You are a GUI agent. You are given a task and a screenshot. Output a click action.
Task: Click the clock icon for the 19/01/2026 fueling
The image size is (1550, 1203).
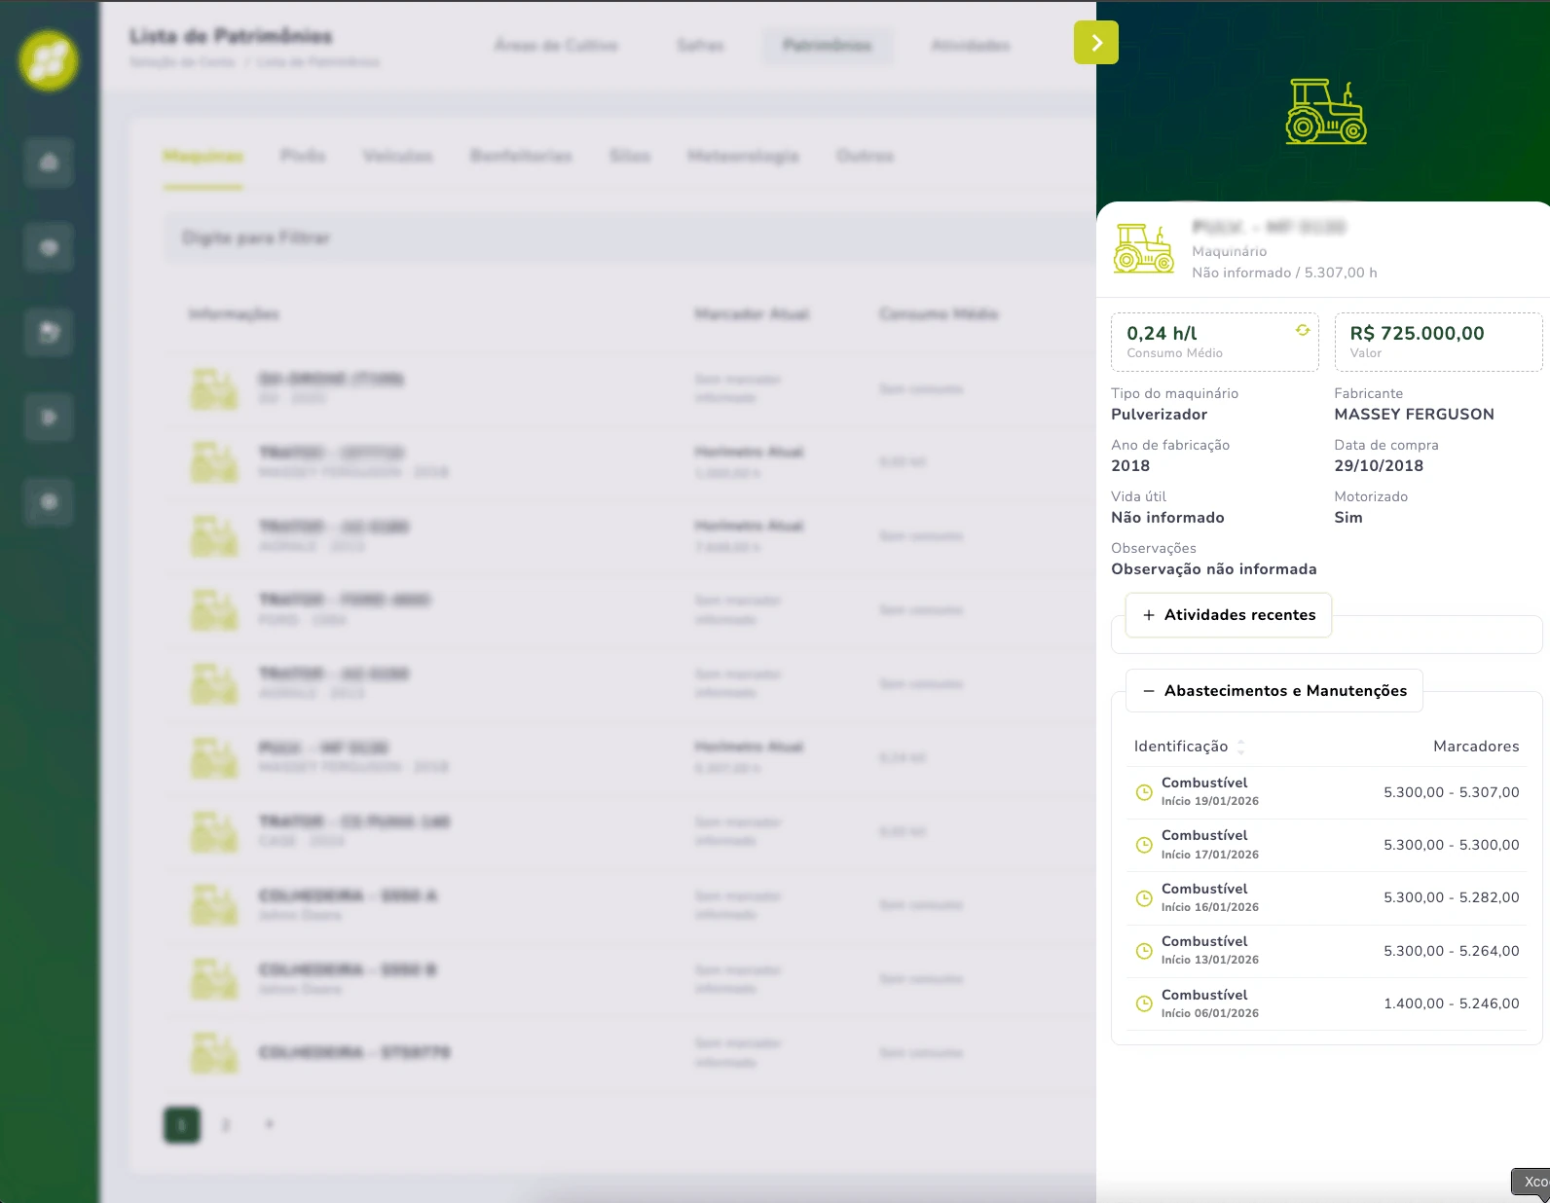[x=1144, y=792]
